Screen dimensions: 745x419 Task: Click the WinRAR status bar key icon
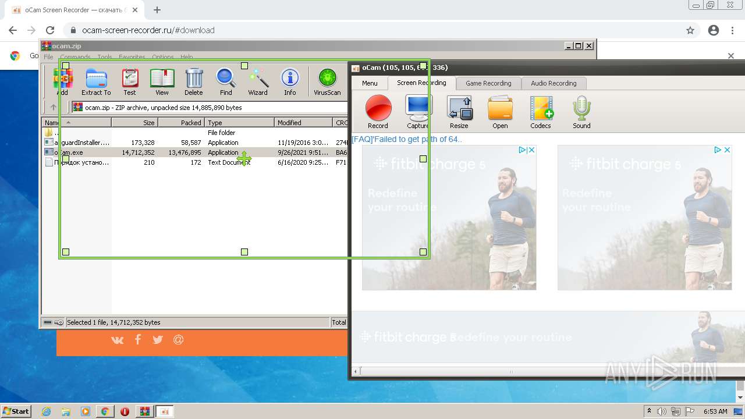click(x=59, y=322)
